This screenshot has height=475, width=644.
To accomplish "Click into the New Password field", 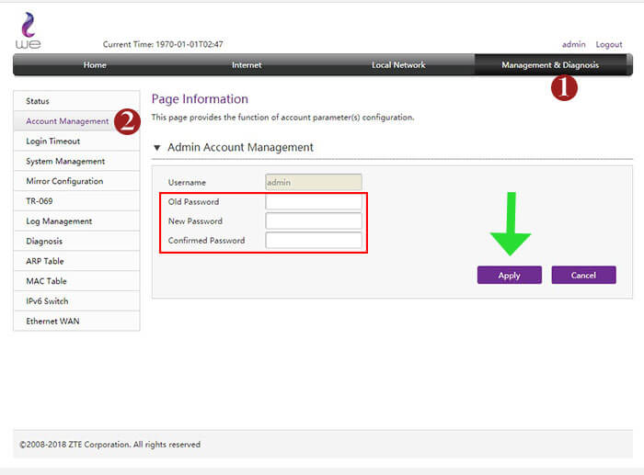I will 313,221.
